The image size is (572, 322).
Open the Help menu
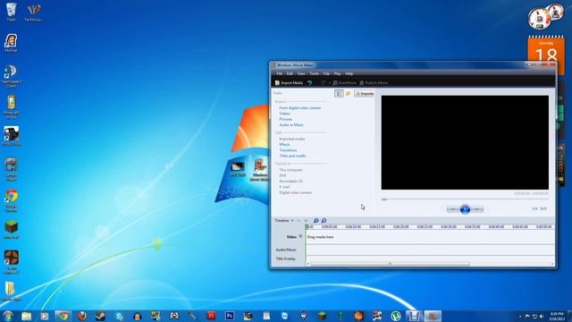coord(349,73)
